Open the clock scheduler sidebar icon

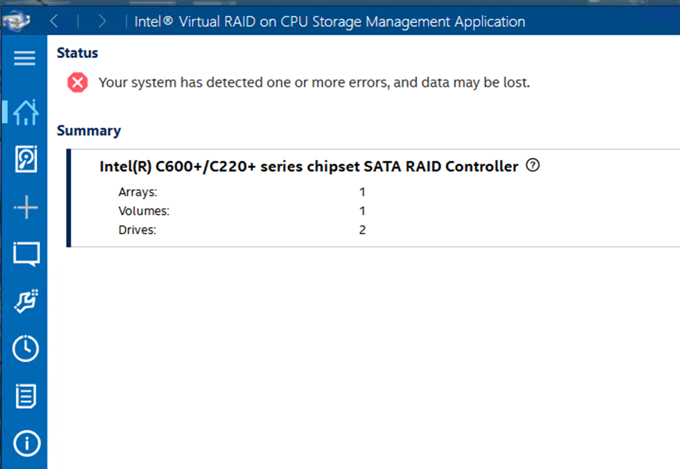[x=26, y=348]
